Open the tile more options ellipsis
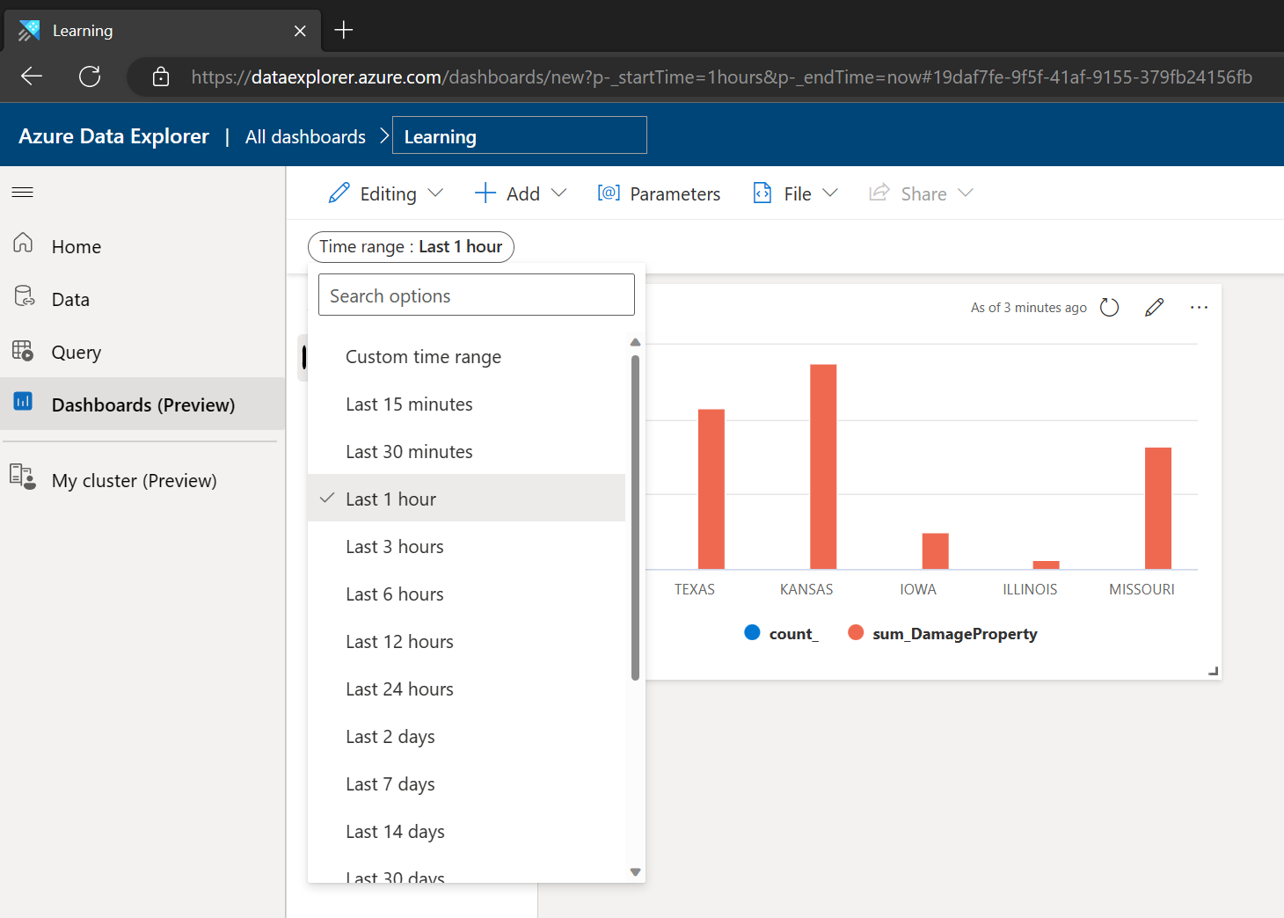The image size is (1284, 918). tap(1199, 308)
